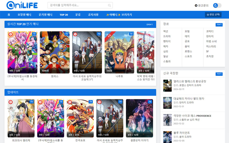
Task: Select the 공포 genre
Action: (x=187, y=41)
